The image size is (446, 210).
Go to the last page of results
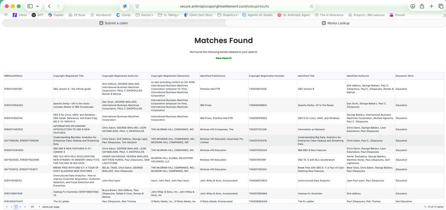[25, 207]
